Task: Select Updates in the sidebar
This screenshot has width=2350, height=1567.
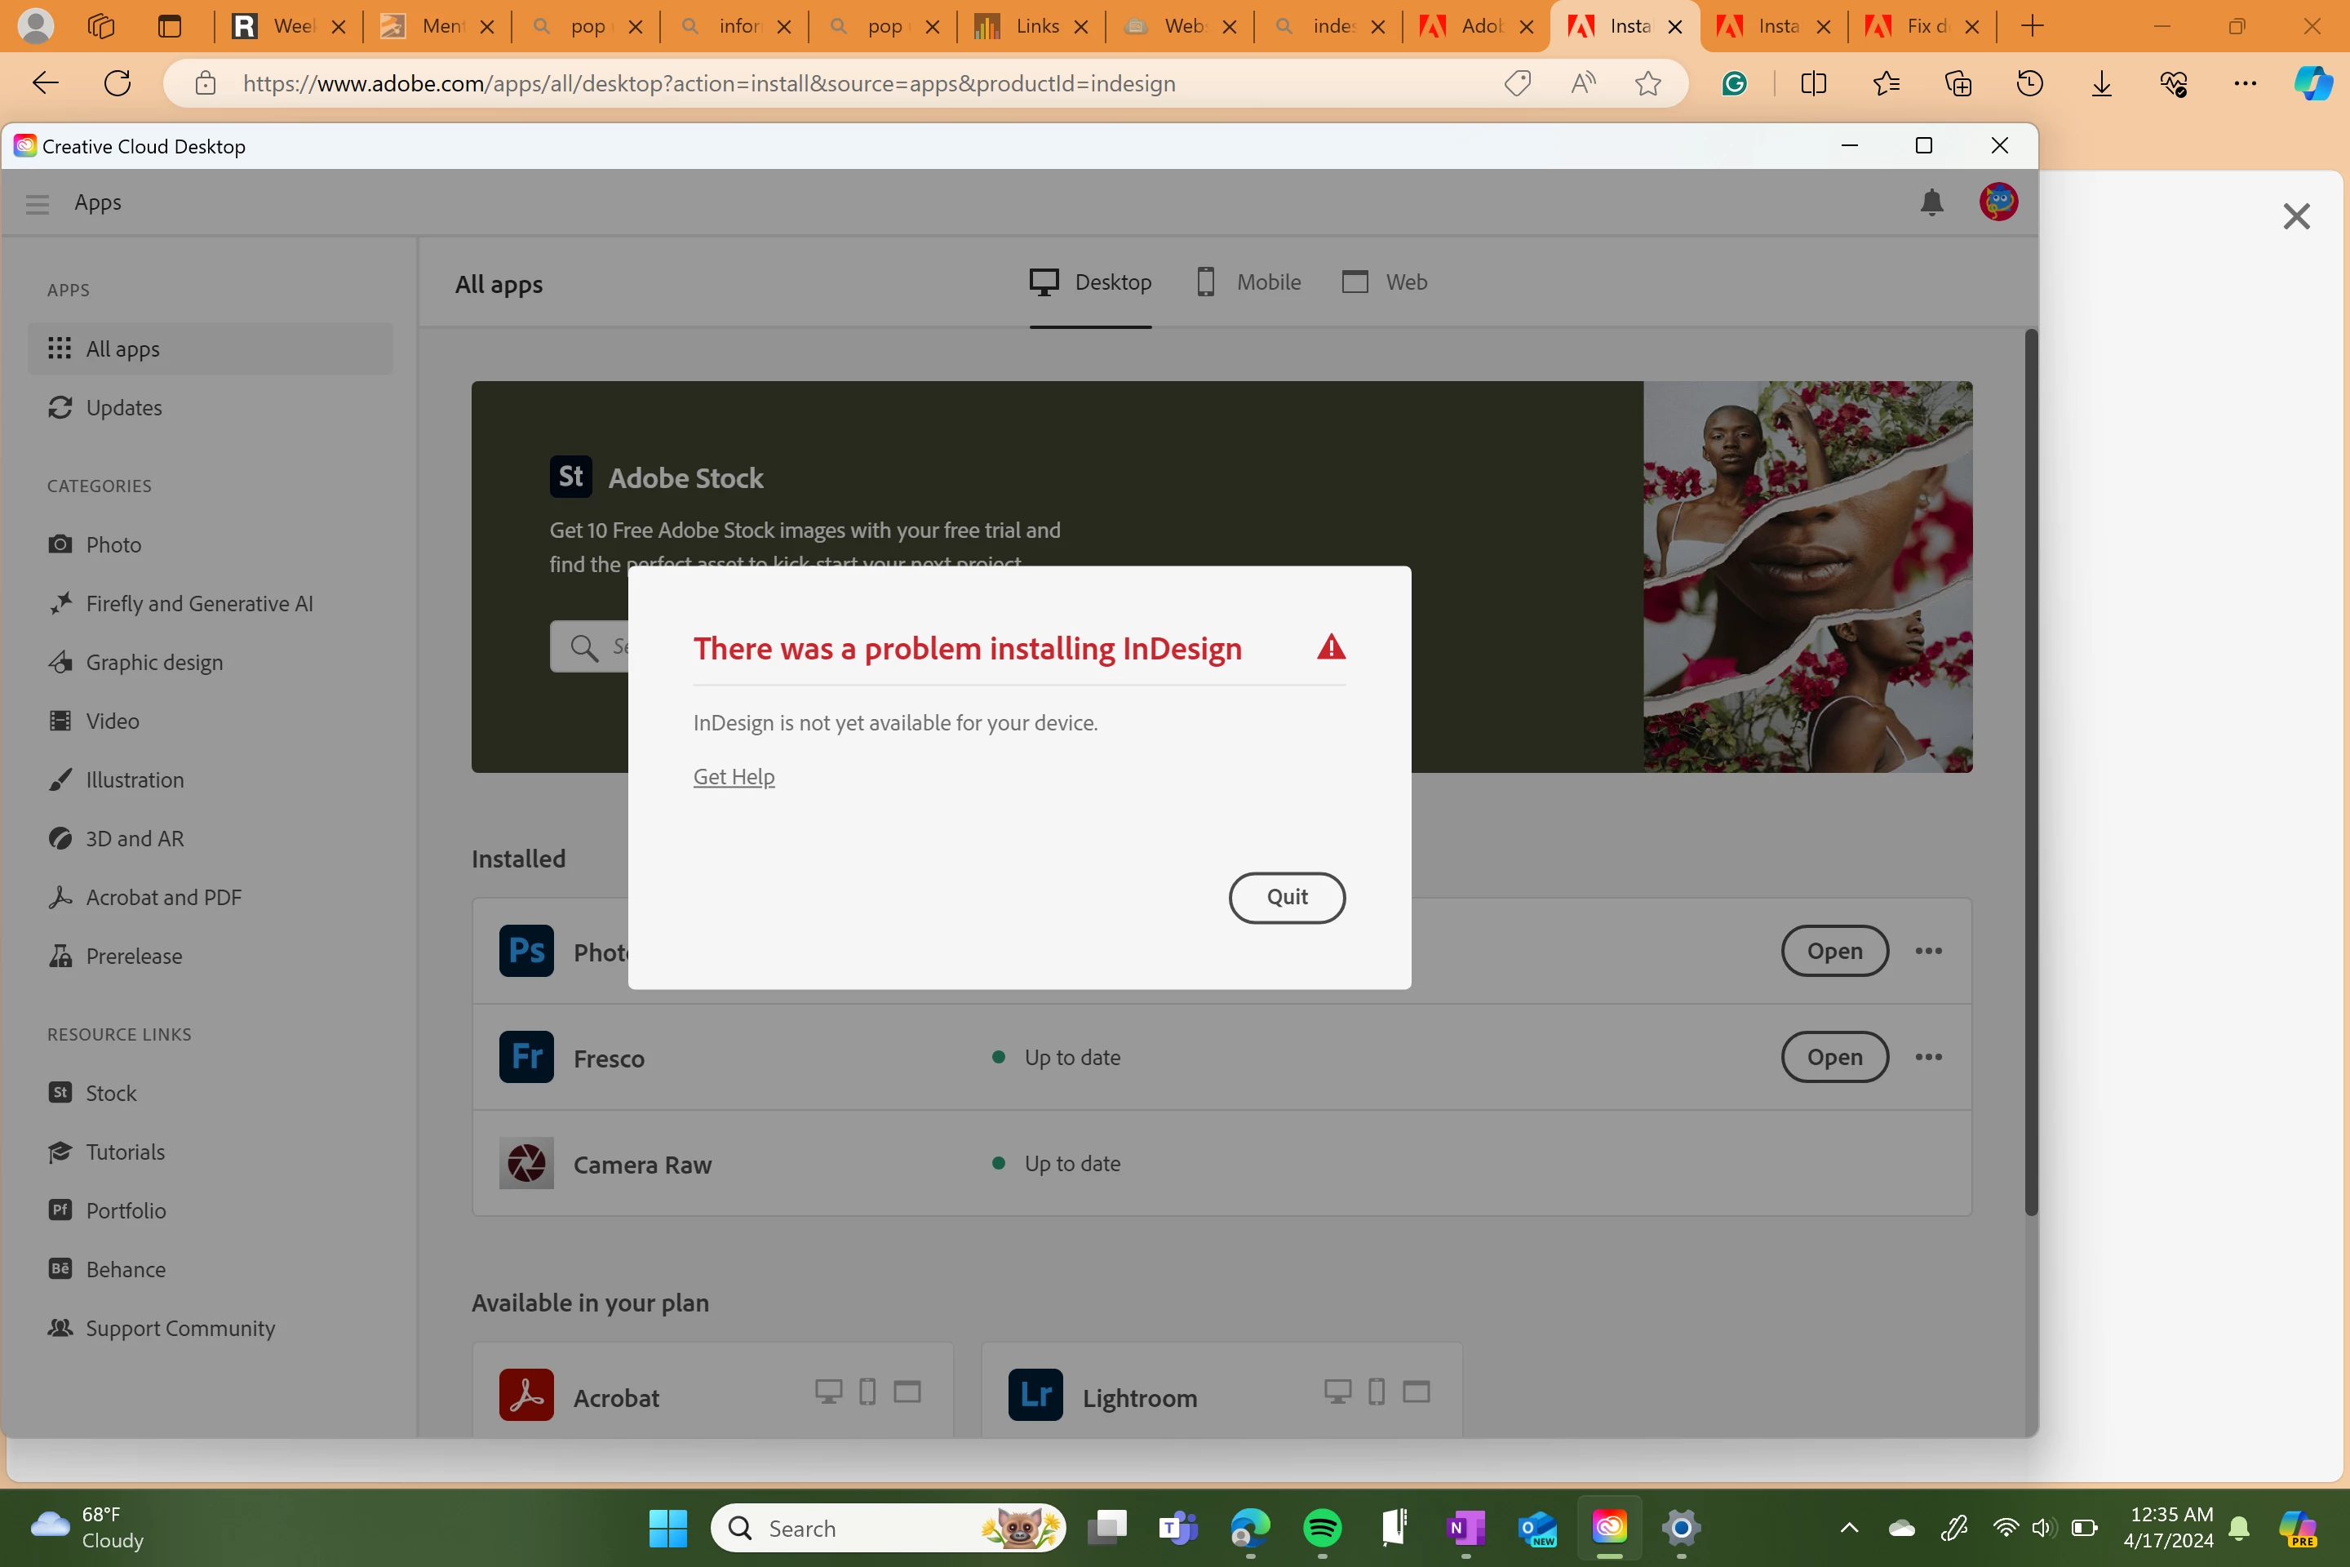Action: tap(123, 408)
